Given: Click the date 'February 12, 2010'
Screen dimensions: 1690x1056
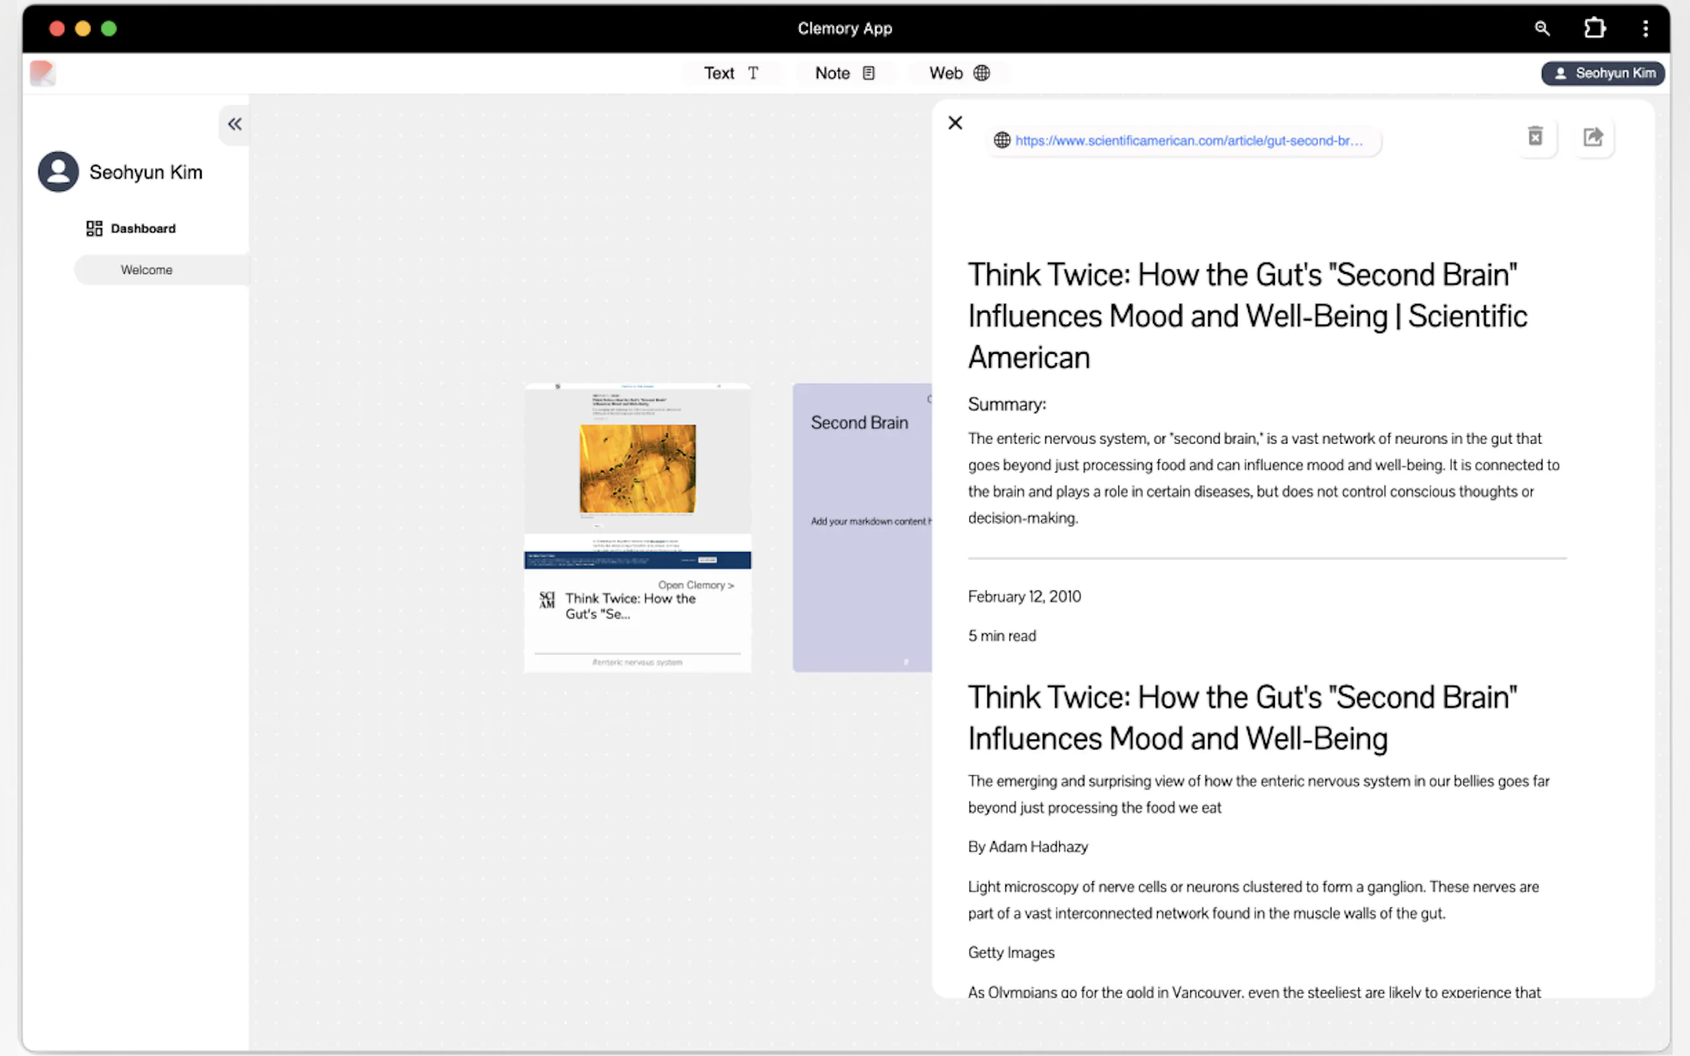Looking at the screenshot, I should [x=1024, y=596].
